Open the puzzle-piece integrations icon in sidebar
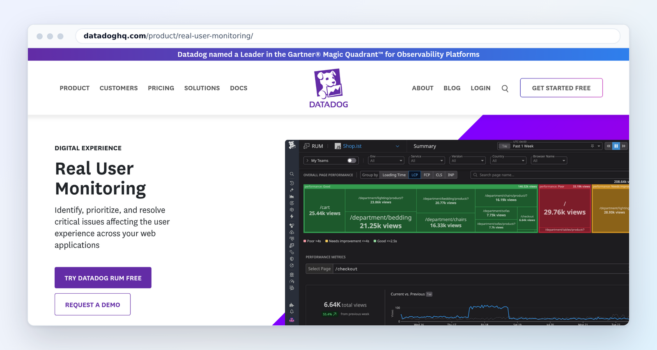The image size is (657, 350). pos(292,305)
